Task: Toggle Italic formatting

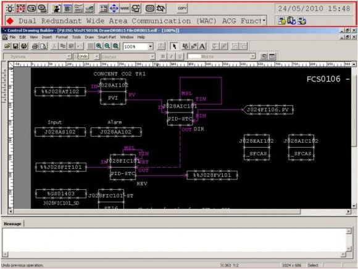Action: click(171, 56)
